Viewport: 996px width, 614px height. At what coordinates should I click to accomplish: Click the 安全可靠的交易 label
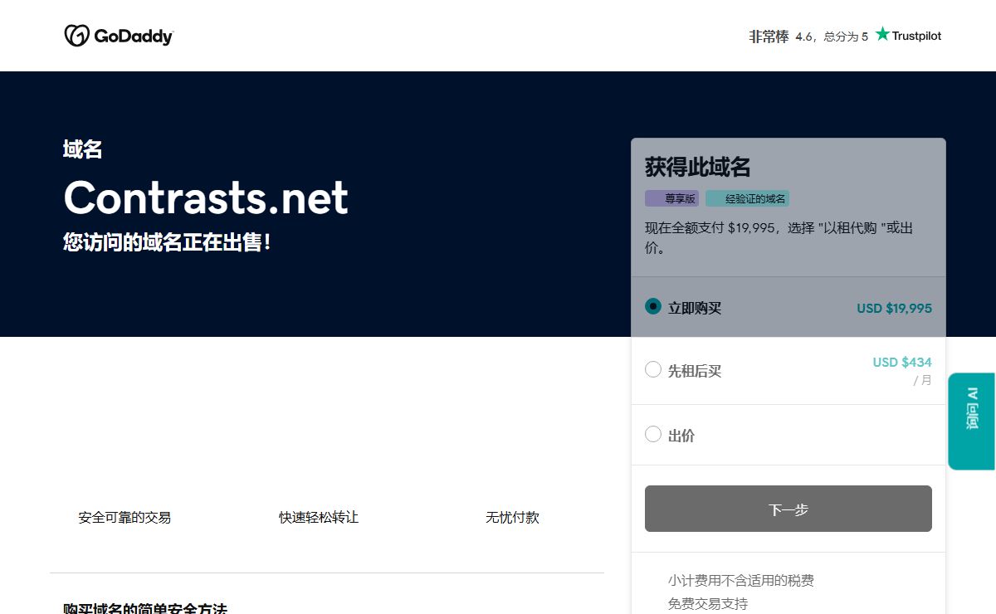(124, 517)
